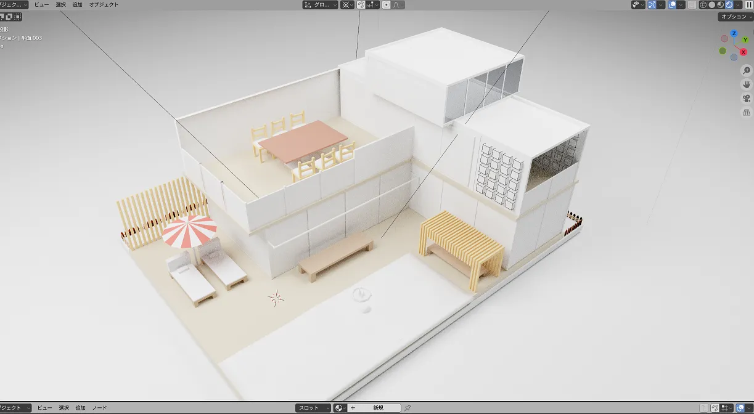Click the negative Z axis gizmo circle

coord(734,57)
